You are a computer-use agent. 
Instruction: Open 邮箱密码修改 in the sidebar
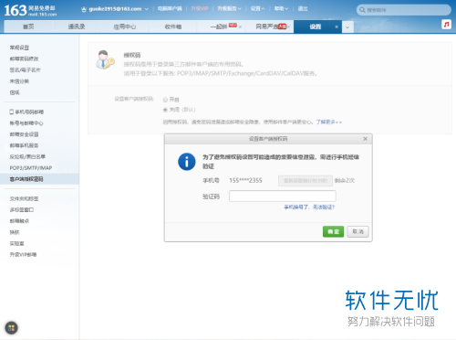pos(25,58)
